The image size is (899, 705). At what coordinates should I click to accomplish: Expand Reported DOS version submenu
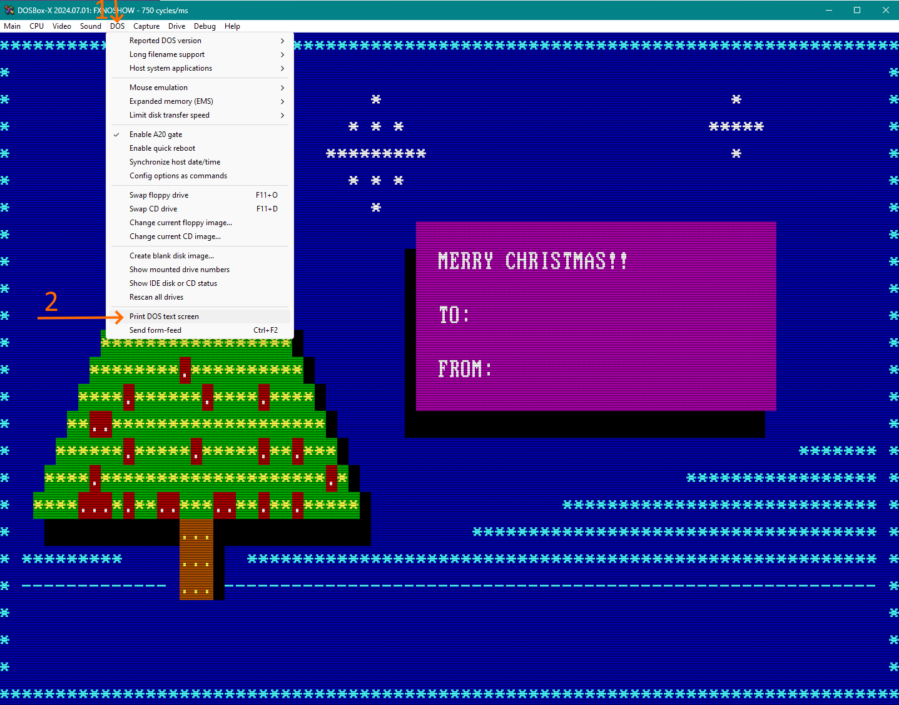coord(200,41)
